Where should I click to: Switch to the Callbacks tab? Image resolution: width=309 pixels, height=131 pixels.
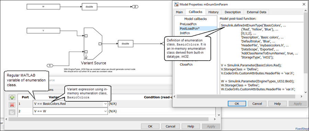pos(195,12)
